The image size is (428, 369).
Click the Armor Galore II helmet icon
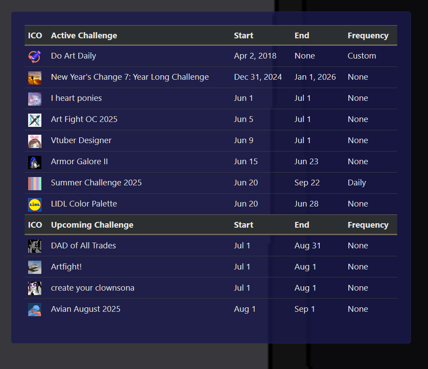(35, 162)
